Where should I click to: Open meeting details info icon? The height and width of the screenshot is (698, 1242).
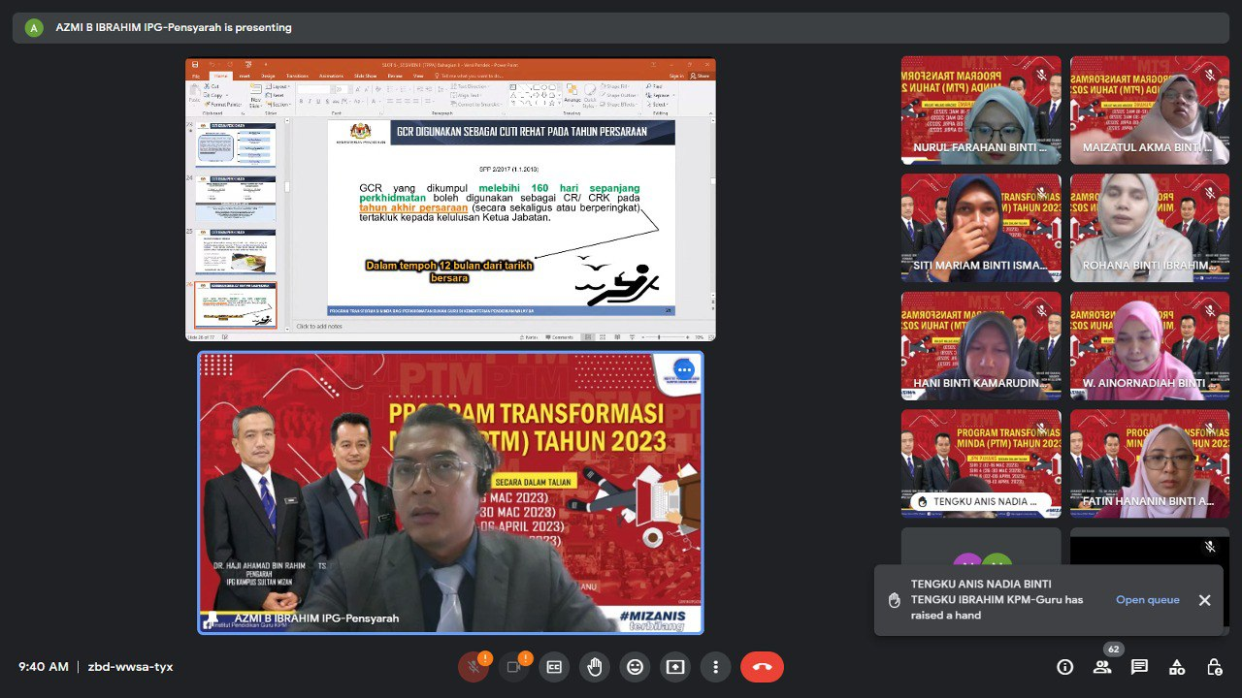tap(1065, 667)
